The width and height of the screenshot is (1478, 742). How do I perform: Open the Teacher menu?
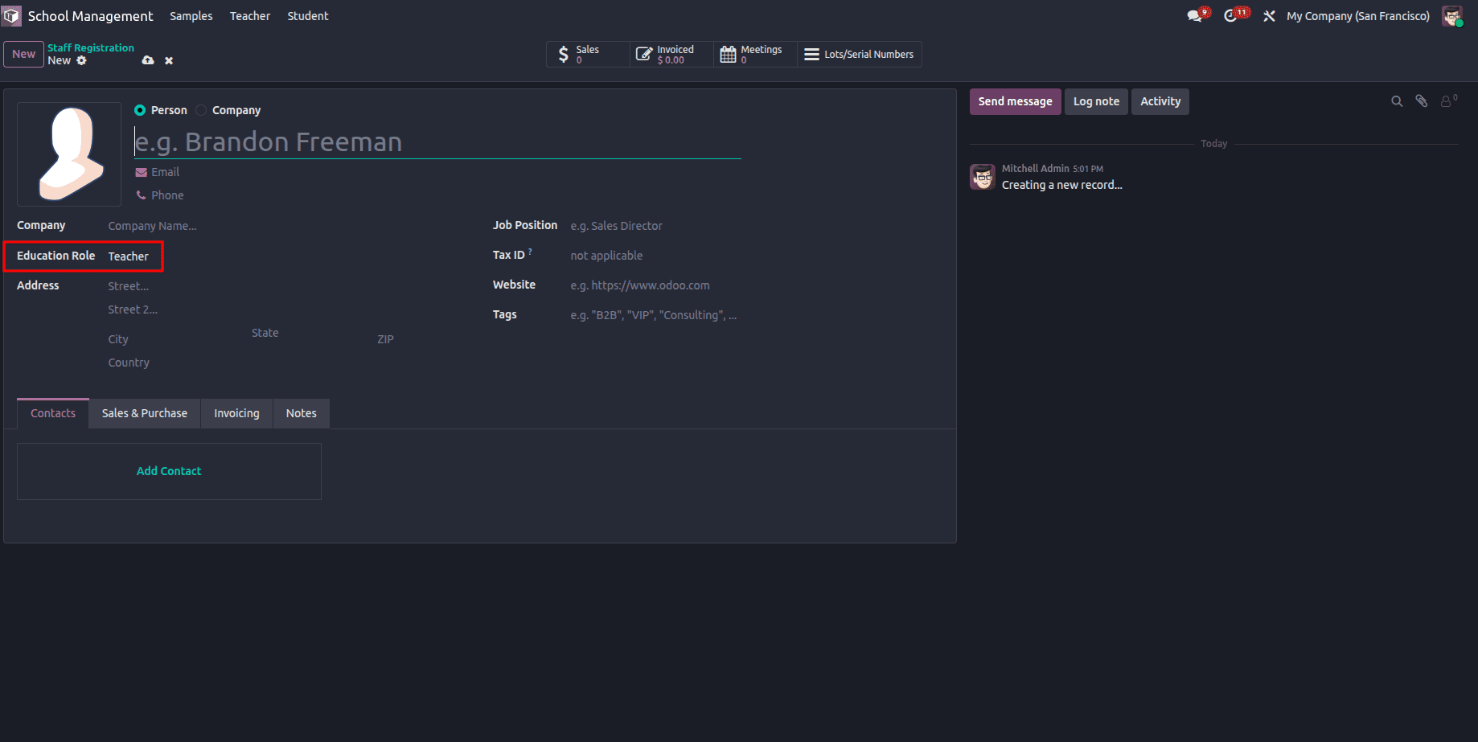pyautogui.click(x=250, y=16)
